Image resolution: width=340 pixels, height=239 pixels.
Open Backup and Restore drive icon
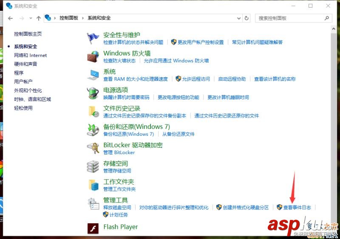[93, 130]
